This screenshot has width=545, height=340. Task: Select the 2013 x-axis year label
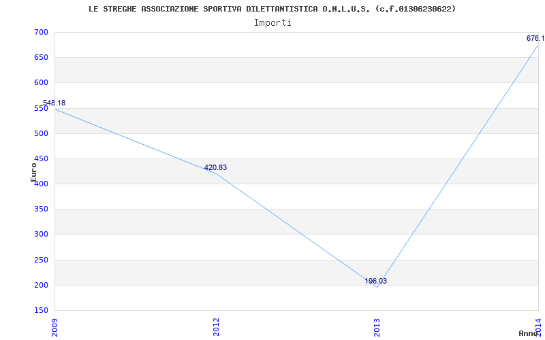coord(377,326)
